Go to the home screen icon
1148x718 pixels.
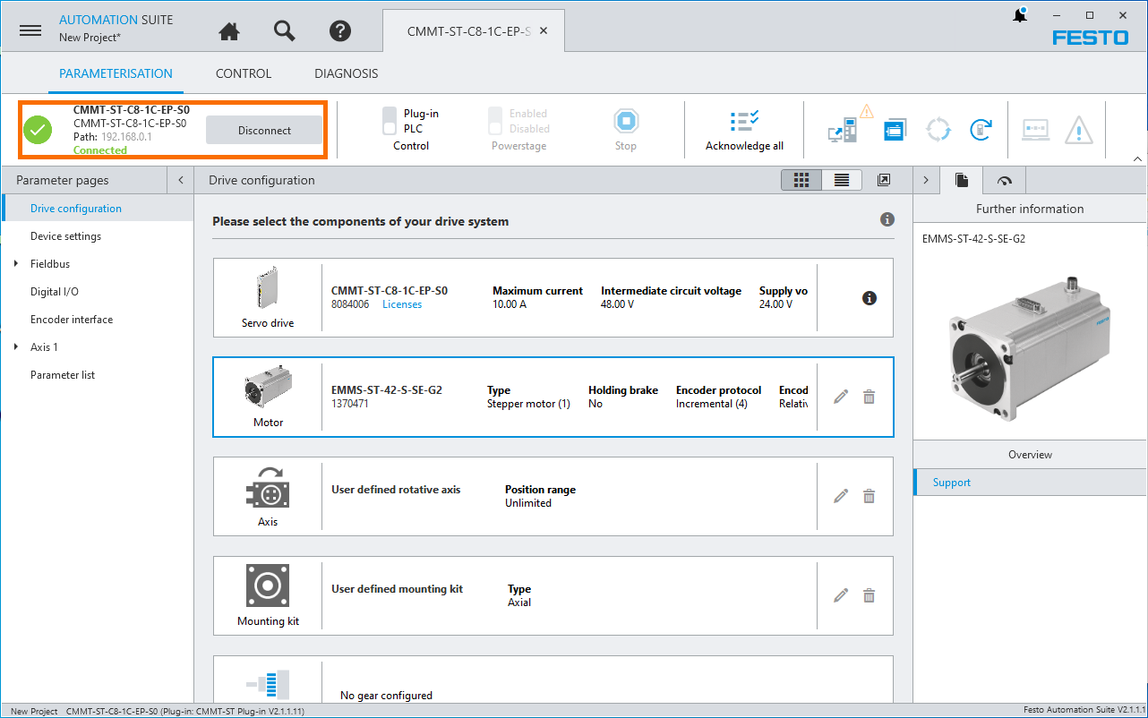[x=229, y=30]
